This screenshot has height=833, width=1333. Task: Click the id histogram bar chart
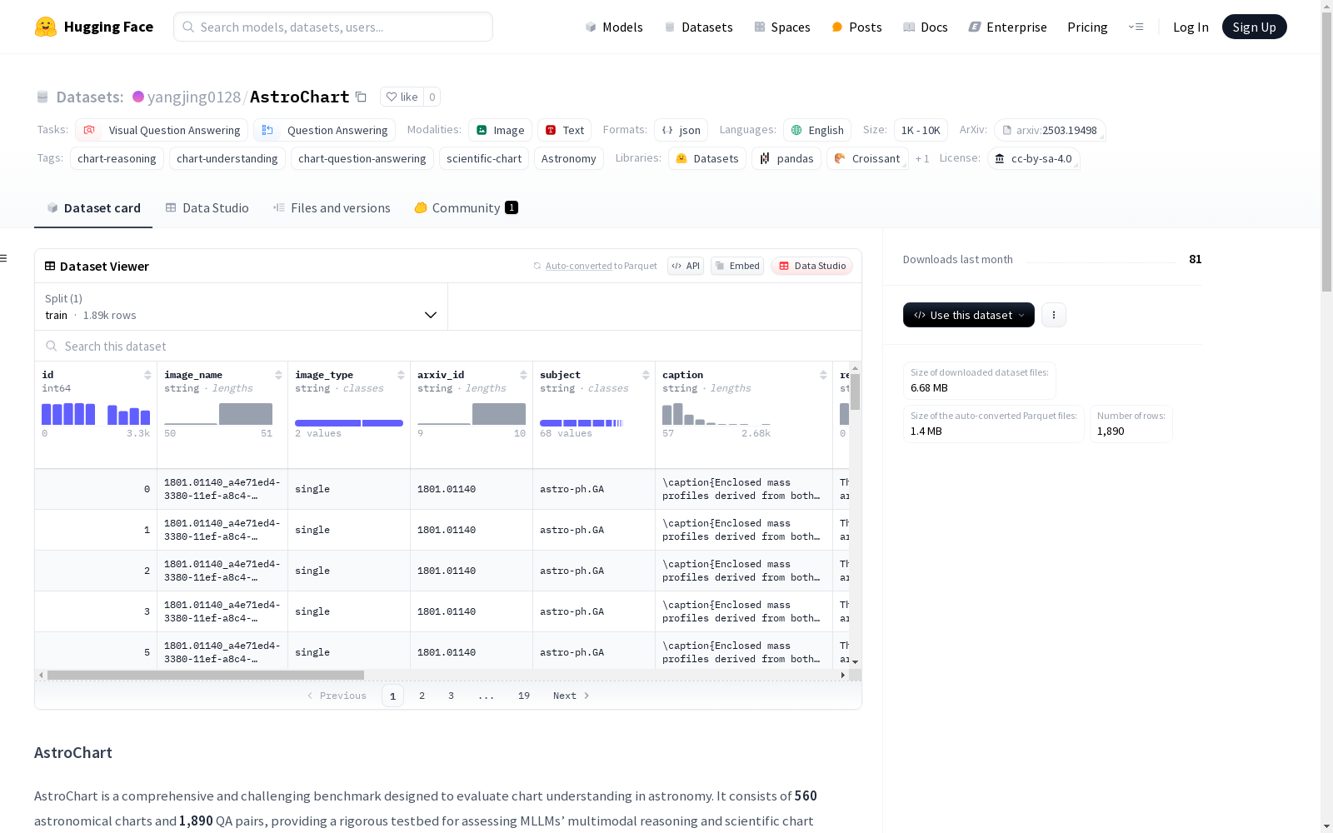(96, 414)
